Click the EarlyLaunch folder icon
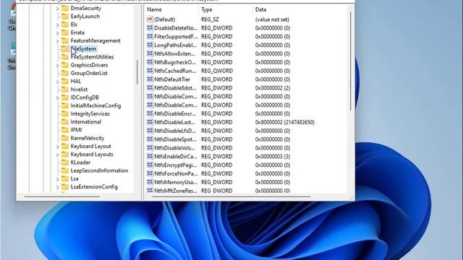Screen dimensions: 463x260 pos(65,16)
